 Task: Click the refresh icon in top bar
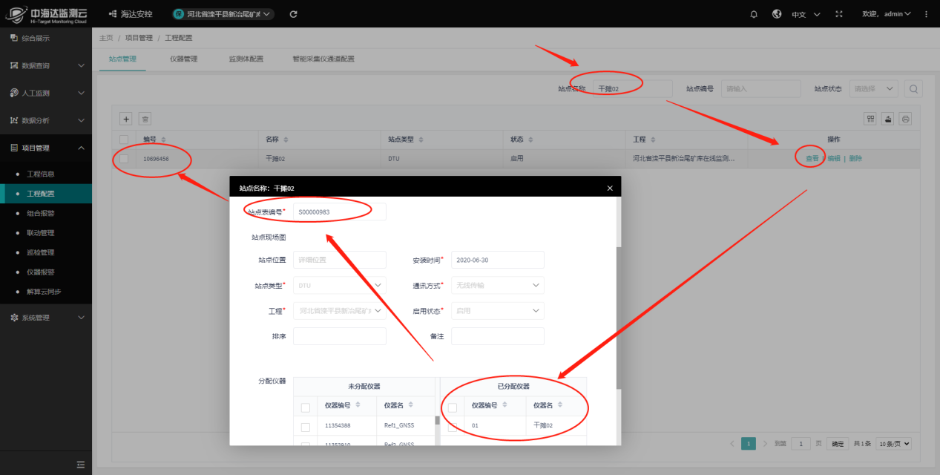[294, 14]
